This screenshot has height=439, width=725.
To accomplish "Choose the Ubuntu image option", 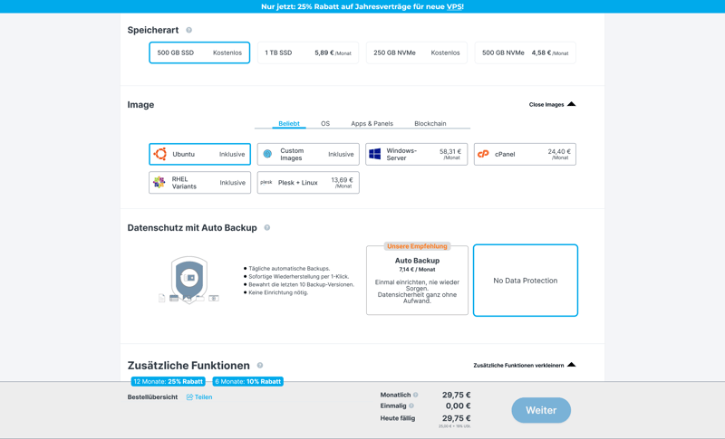I will [x=199, y=154].
